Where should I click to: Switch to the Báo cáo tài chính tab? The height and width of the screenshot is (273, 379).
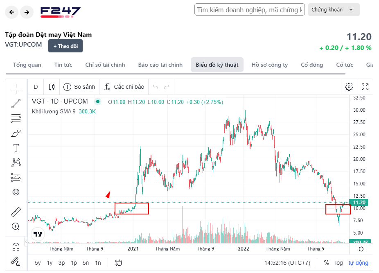(x=160, y=65)
